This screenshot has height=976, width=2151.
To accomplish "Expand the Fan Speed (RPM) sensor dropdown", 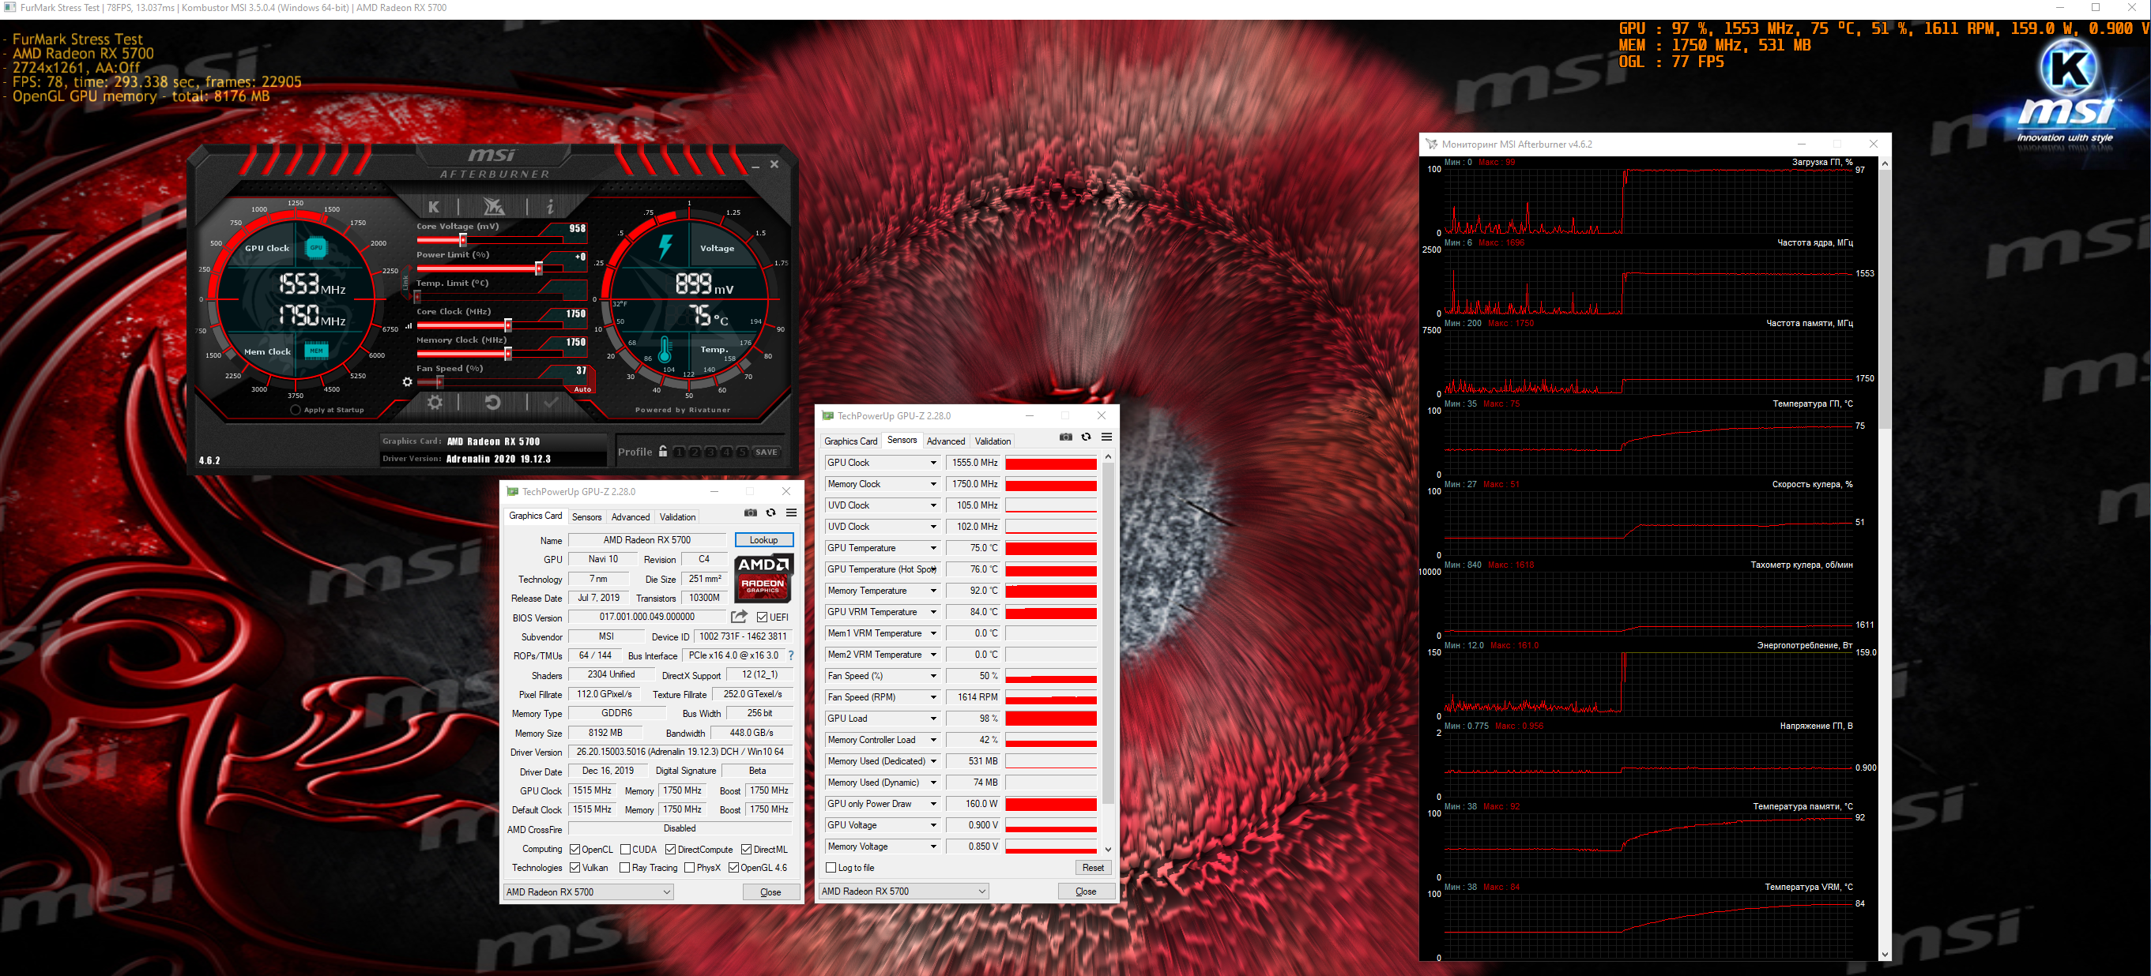I will coord(933,697).
